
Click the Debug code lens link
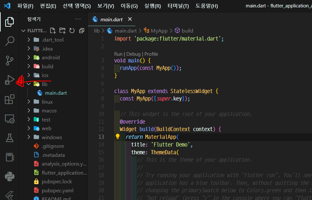click(133, 54)
